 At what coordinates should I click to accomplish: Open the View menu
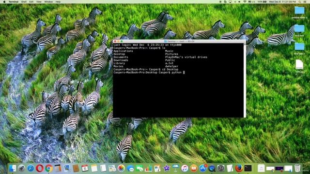(39, 1)
